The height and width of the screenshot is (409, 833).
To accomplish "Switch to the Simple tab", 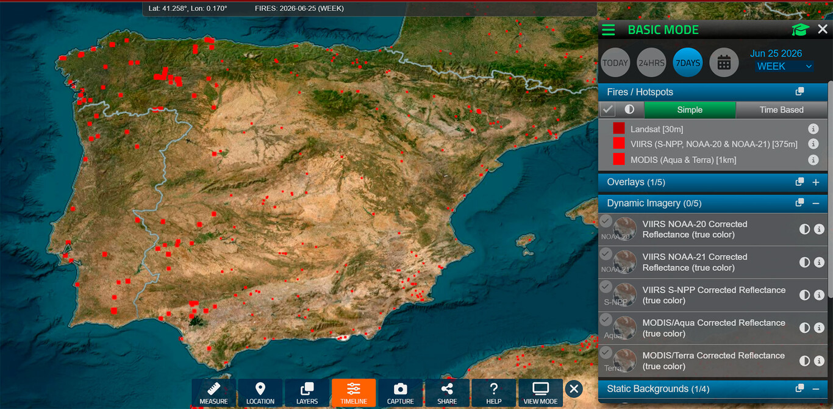I will [x=690, y=110].
